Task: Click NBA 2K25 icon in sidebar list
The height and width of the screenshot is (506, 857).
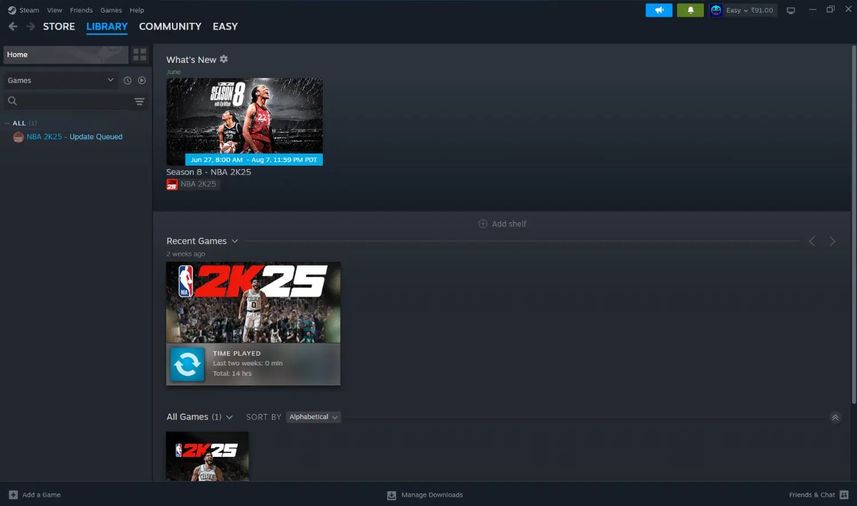Action: [18, 137]
